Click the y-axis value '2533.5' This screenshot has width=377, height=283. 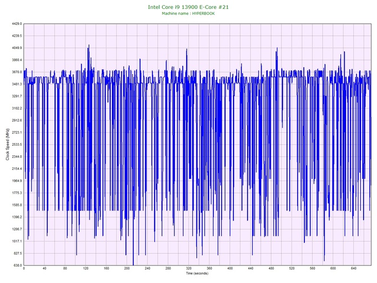(17, 145)
